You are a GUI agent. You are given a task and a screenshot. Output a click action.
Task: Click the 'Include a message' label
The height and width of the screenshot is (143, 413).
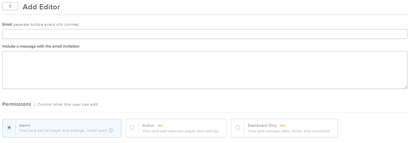coord(41,46)
